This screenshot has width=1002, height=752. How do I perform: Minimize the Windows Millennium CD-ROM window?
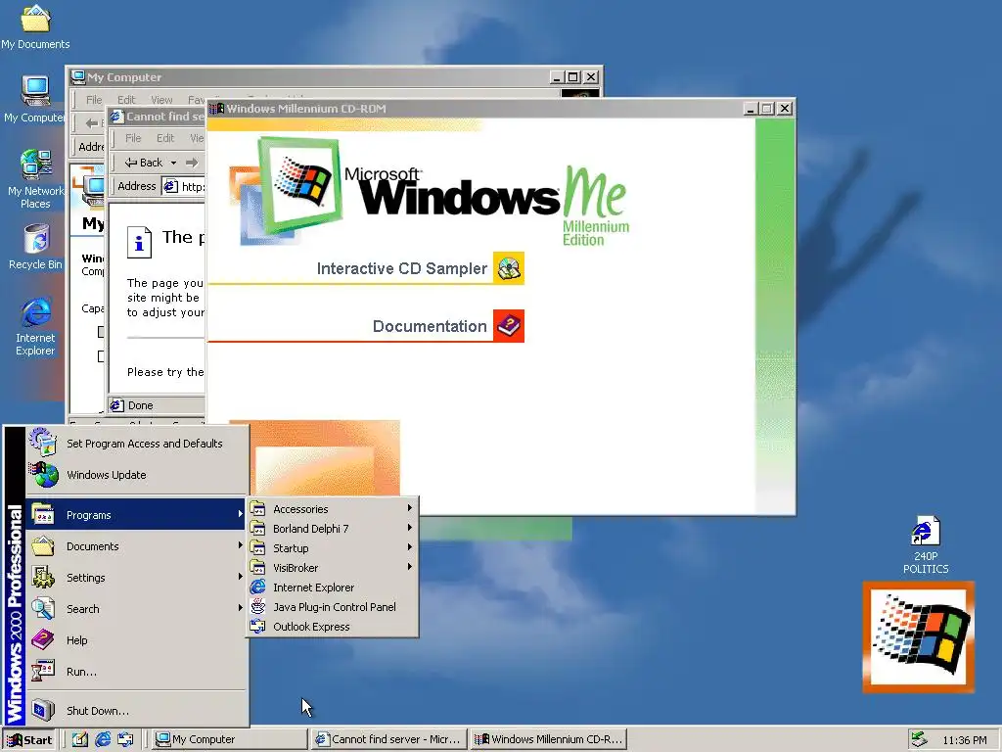(x=751, y=109)
